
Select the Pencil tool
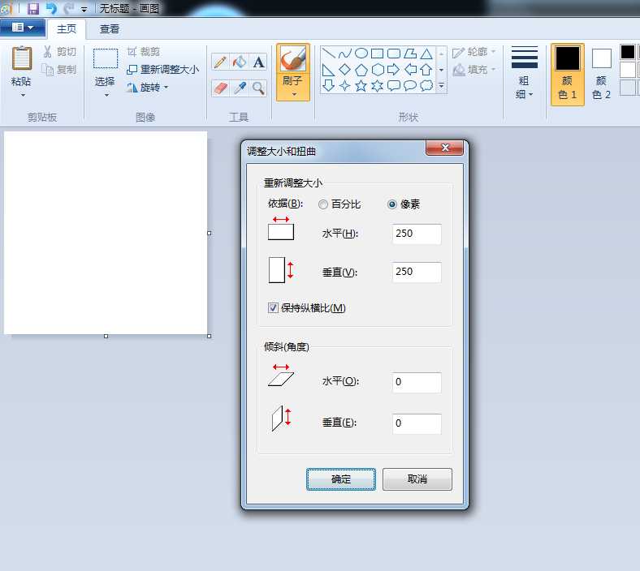pos(220,62)
